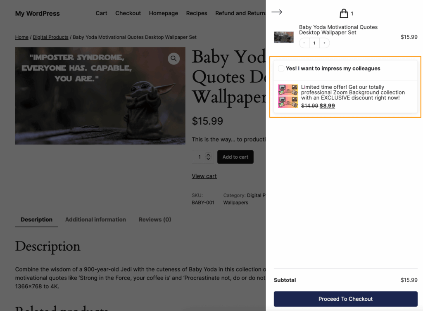
Task: Click the Digital Products breadcrumb link
Action: (50, 37)
